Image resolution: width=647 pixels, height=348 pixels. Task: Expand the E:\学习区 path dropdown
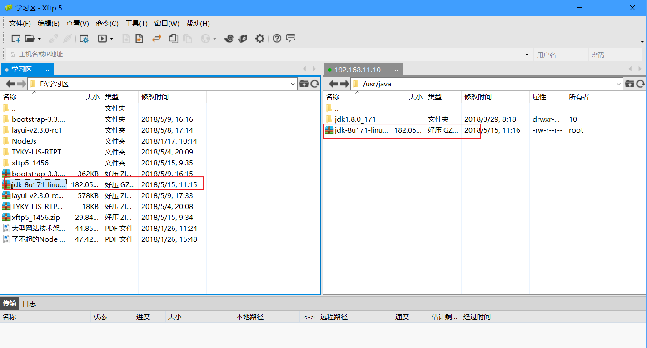point(293,84)
